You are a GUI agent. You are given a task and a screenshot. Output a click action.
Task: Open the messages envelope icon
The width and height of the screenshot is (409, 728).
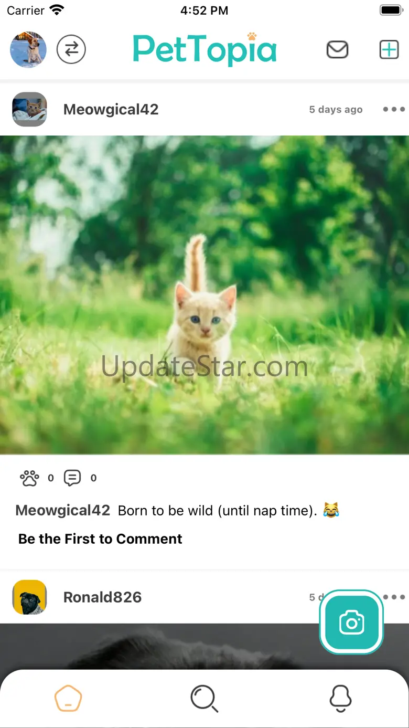point(337,49)
